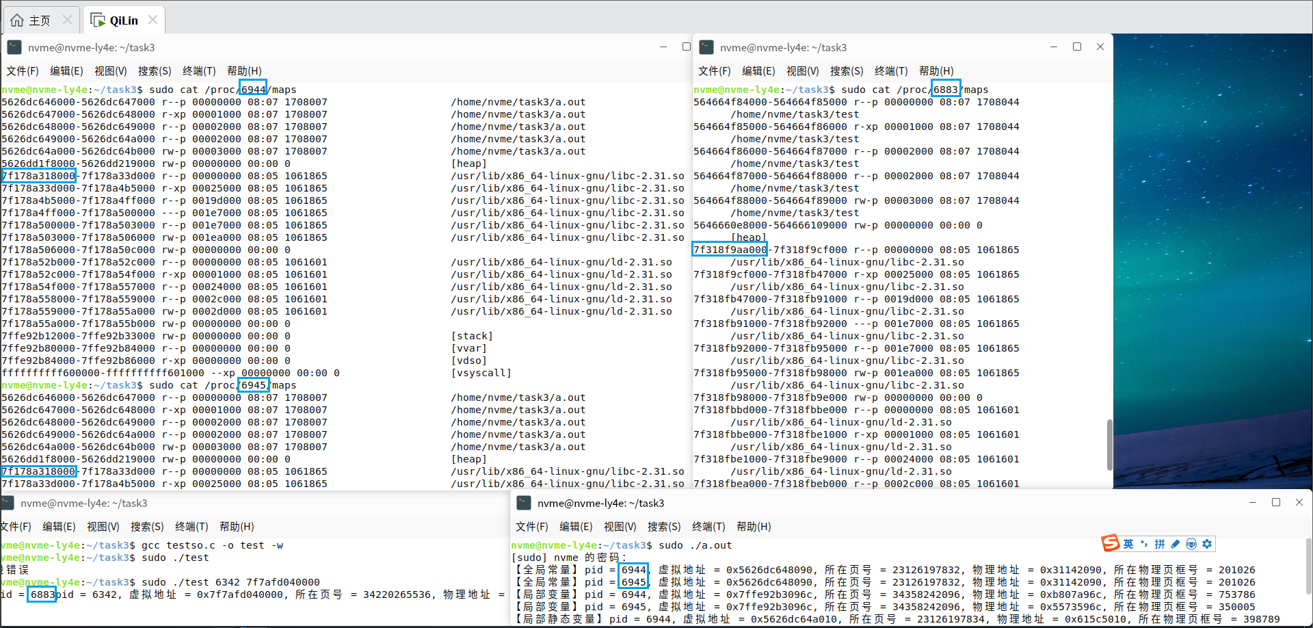
Task: Click the scrollbar thumb in the 6883 maps terminal
Action: (1109, 445)
